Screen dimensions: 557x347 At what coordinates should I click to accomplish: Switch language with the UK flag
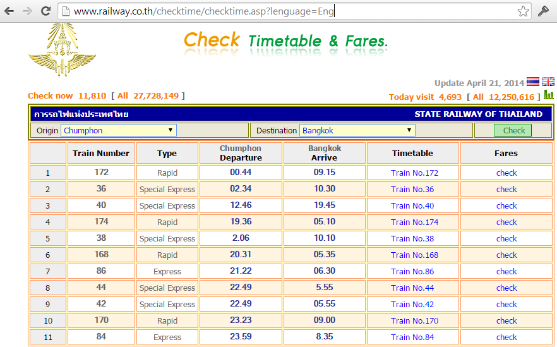pos(548,82)
